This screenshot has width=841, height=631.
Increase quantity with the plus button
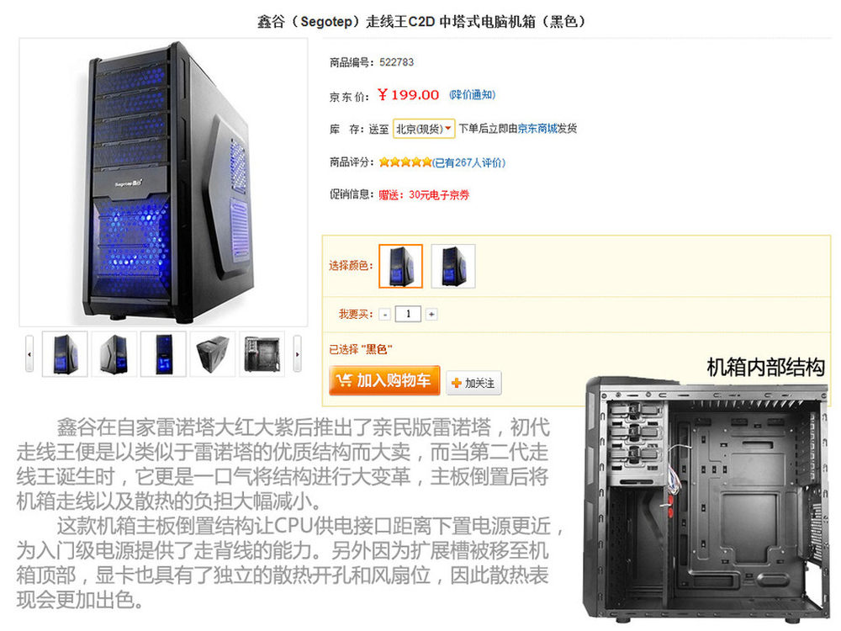[431, 315]
